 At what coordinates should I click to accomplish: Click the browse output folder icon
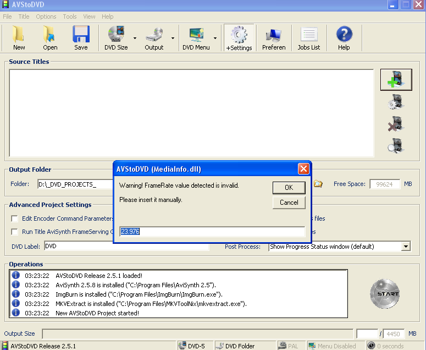click(318, 184)
